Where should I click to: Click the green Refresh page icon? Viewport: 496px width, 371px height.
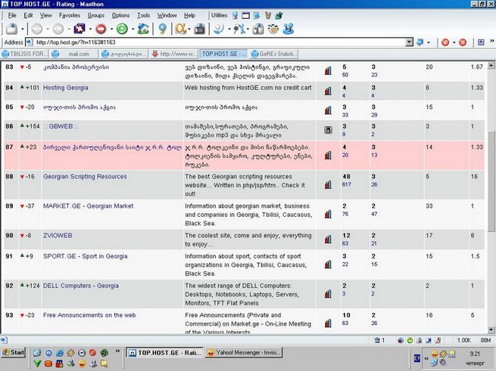(x=121, y=29)
